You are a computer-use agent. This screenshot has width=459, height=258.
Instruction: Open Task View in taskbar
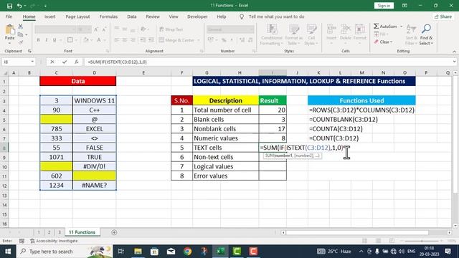click(x=120, y=252)
